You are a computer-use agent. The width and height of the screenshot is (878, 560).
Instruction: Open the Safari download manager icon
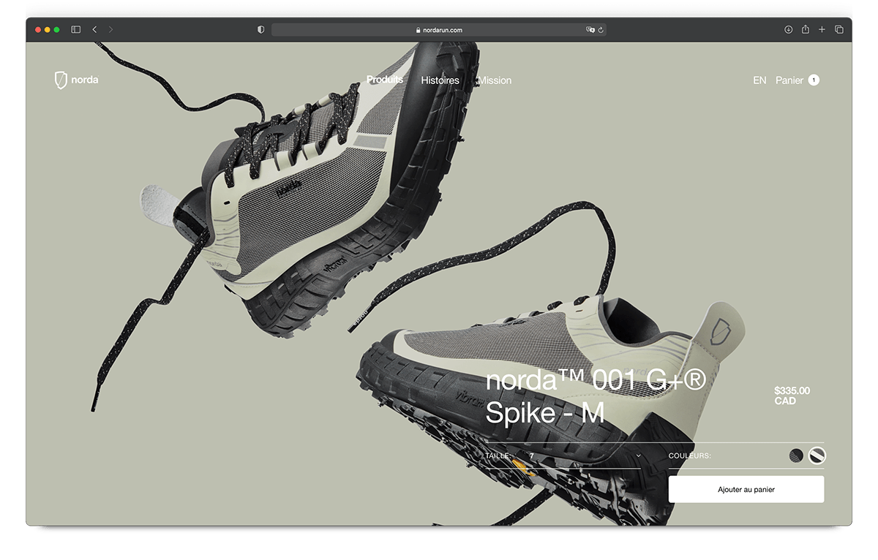[x=787, y=30]
